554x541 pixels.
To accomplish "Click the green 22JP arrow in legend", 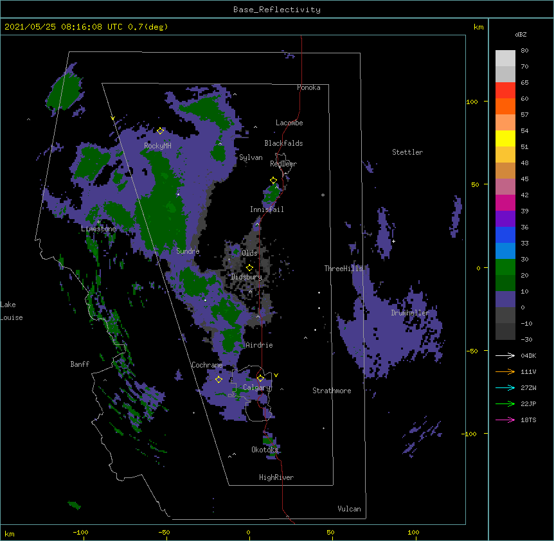I will point(505,404).
